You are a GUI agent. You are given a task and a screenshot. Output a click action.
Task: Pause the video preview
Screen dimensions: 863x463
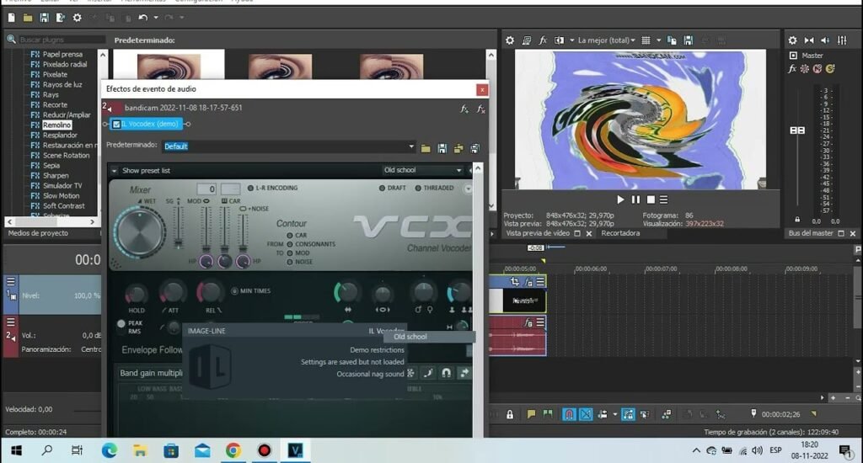[635, 200]
